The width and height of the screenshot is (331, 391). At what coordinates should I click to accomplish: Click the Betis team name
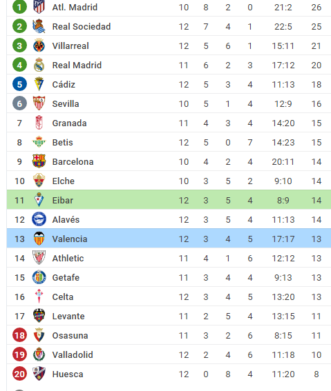pos(63,142)
